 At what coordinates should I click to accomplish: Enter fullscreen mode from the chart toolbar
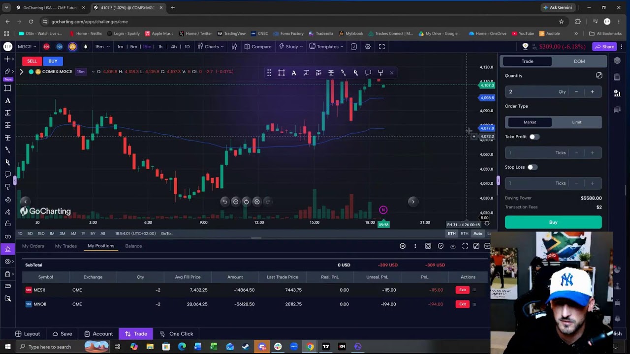[382, 47]
